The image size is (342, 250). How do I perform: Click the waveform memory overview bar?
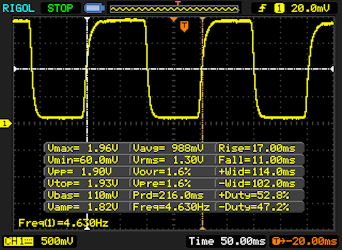coord(174,9)
